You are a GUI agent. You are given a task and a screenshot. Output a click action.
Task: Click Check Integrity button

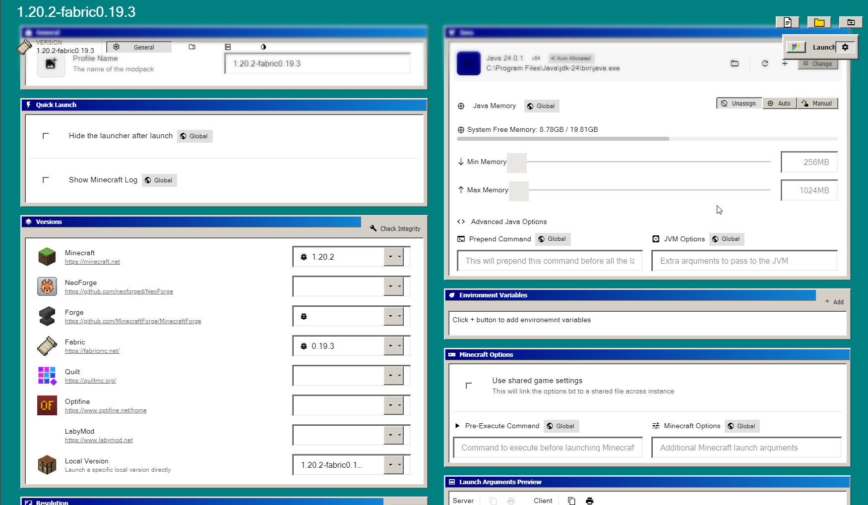[395, 228]
